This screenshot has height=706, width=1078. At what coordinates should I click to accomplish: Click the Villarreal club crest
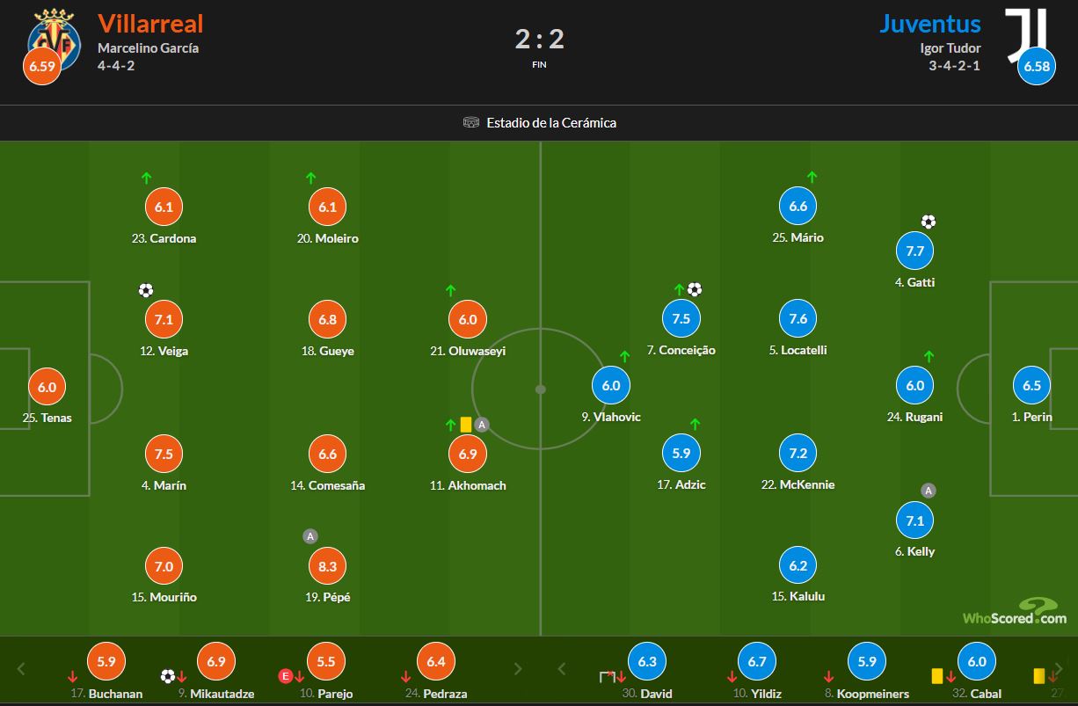(x=55, y=35)
